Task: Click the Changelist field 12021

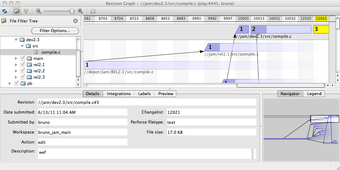Action: pos(212,112)
